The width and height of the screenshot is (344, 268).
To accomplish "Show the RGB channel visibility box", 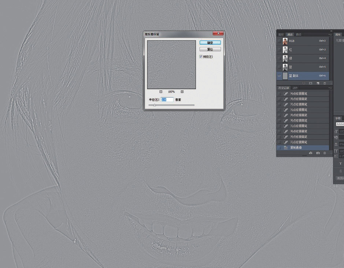I will click(280, 41).
